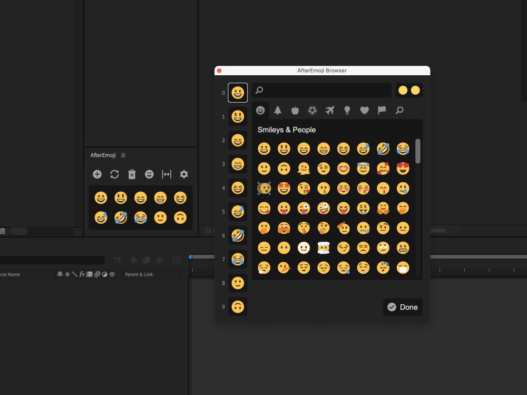Viewport: 527px width, 395px height.
Task: Toggle the motion blur enable switch in timeline
Action: tap(160, 260)
